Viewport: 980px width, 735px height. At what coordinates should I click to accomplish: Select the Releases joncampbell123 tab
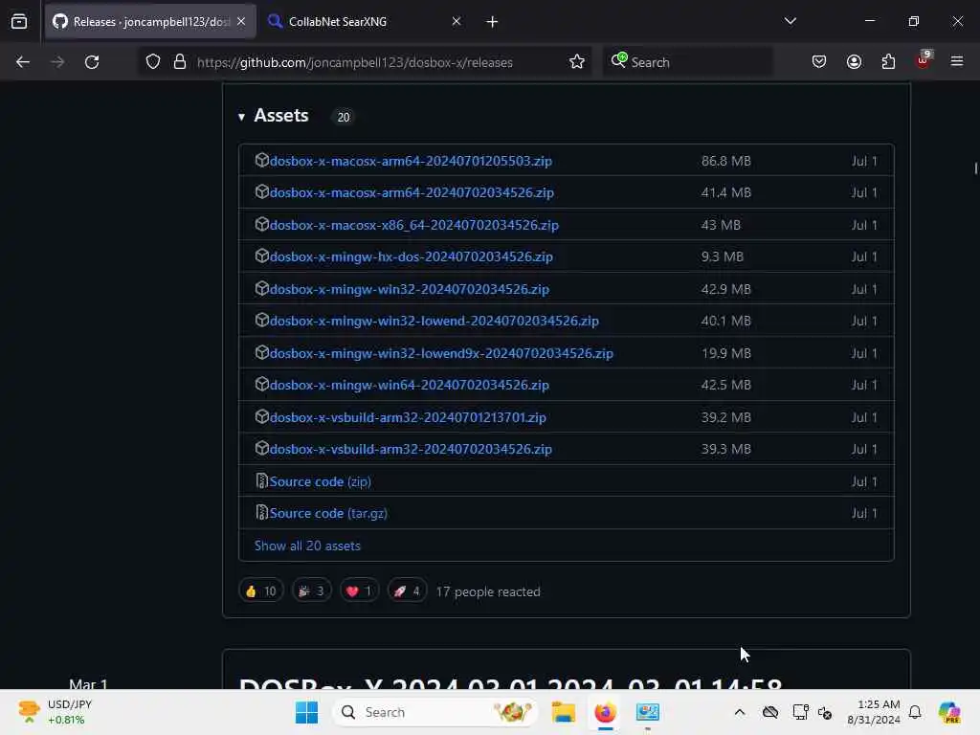[x=150, y=22]
